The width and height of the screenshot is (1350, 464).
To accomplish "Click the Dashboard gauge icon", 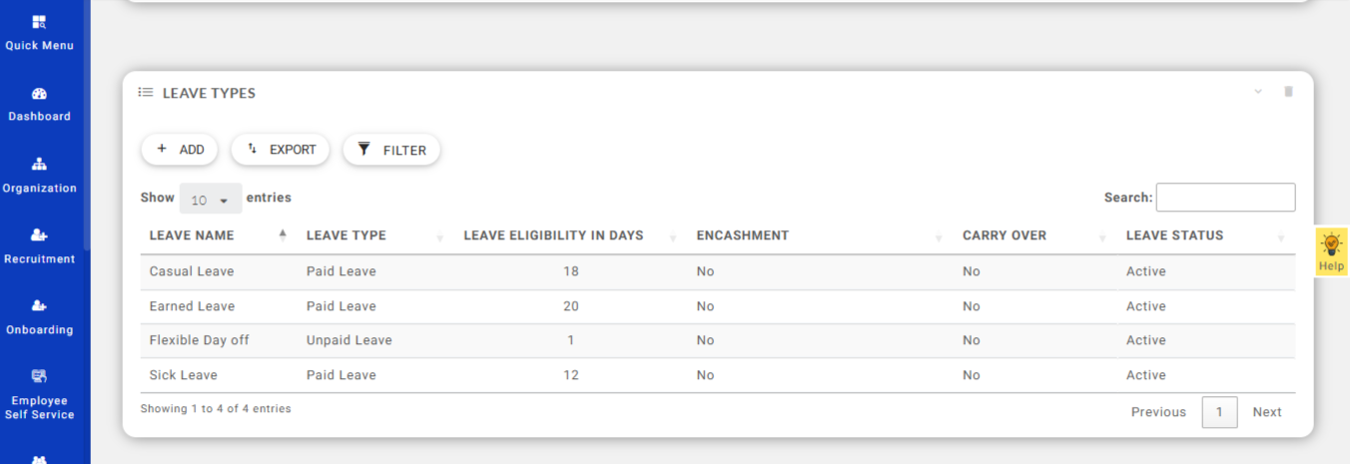I will point(39,94).
